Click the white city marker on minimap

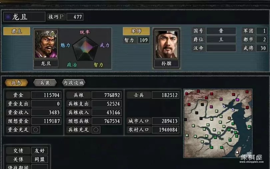(237, 152)
